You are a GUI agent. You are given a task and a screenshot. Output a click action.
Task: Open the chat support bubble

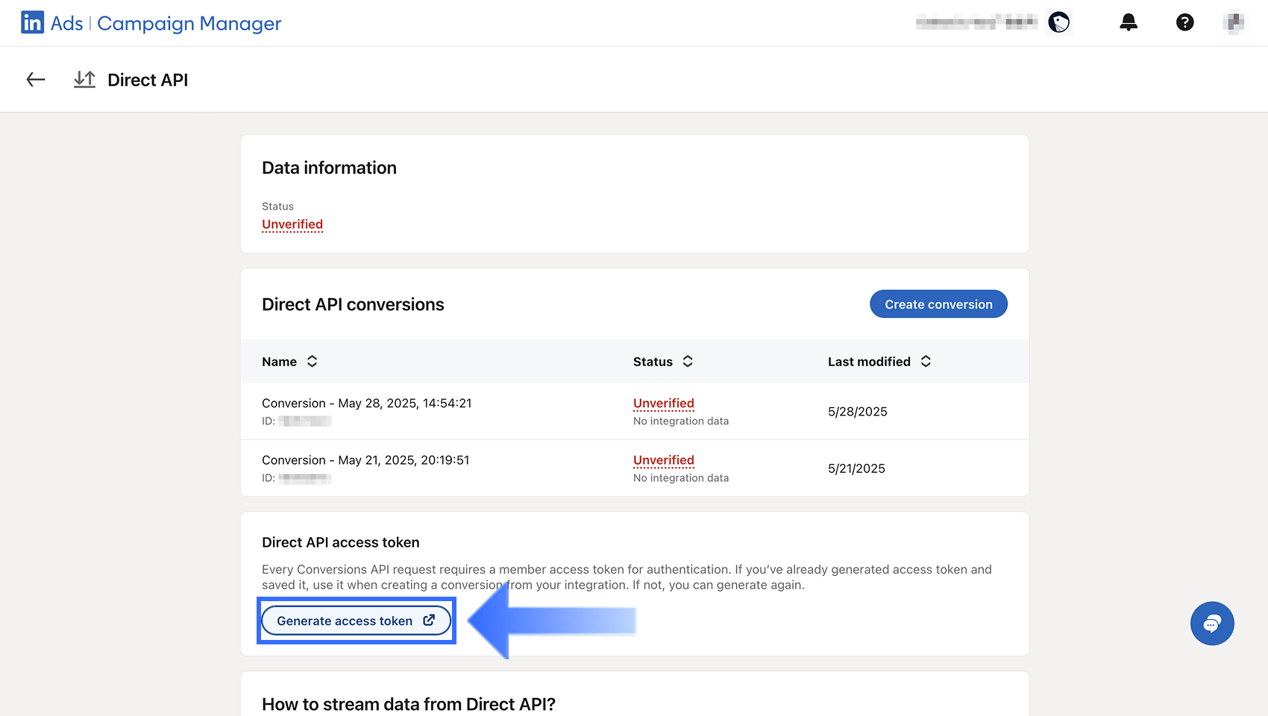point(1212,624)
